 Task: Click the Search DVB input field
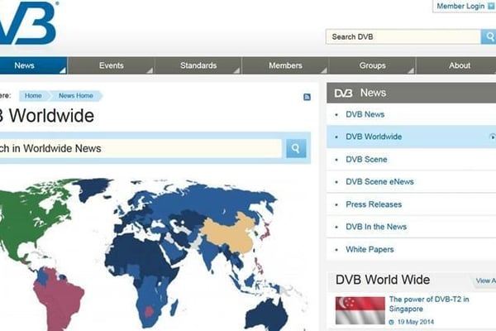pos(403,36)
